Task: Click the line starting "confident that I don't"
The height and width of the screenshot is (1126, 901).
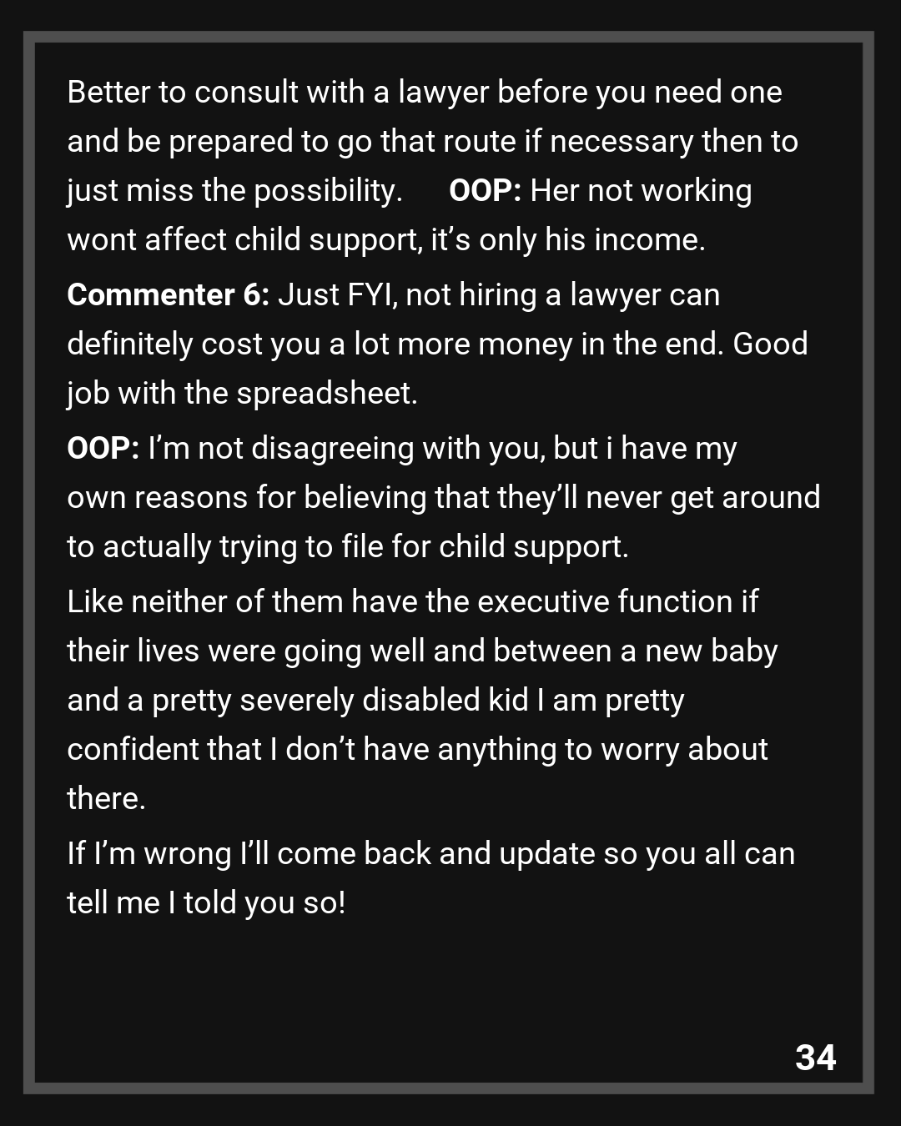Action: point(417,749)
